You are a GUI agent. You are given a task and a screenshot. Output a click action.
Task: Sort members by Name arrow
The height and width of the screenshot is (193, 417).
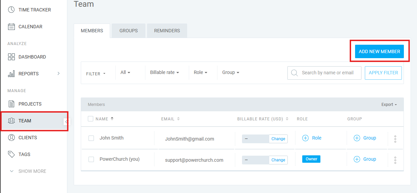pyautogui.click(x=112, y=119)
